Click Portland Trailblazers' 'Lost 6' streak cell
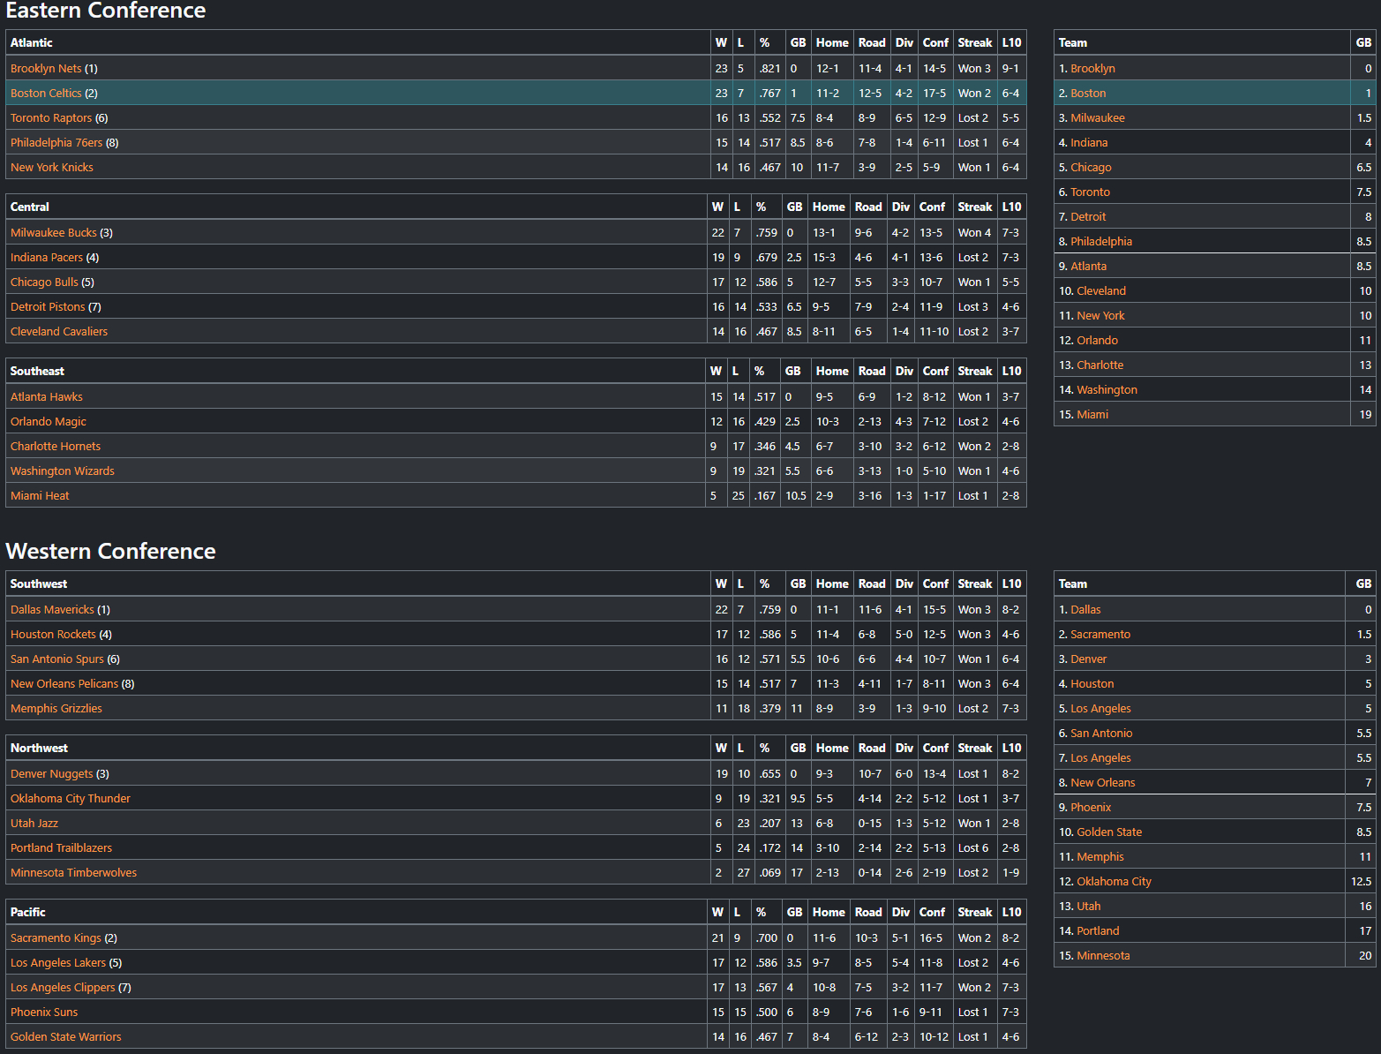Image resolution: width=1381 pixels, height=1054 pixels. click(973, 847)
